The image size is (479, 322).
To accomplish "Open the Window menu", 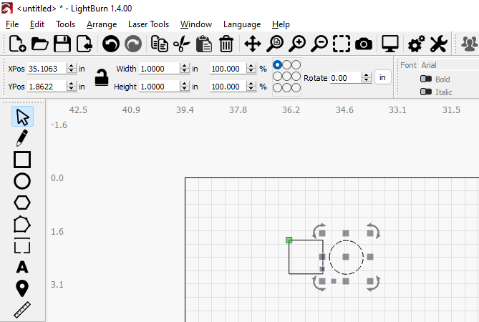I will pos(196,24).
